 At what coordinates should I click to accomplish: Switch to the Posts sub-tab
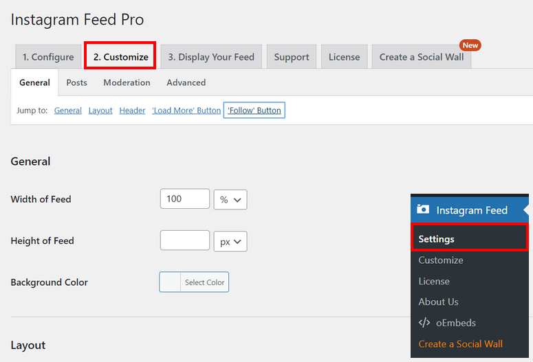(76, 82)
